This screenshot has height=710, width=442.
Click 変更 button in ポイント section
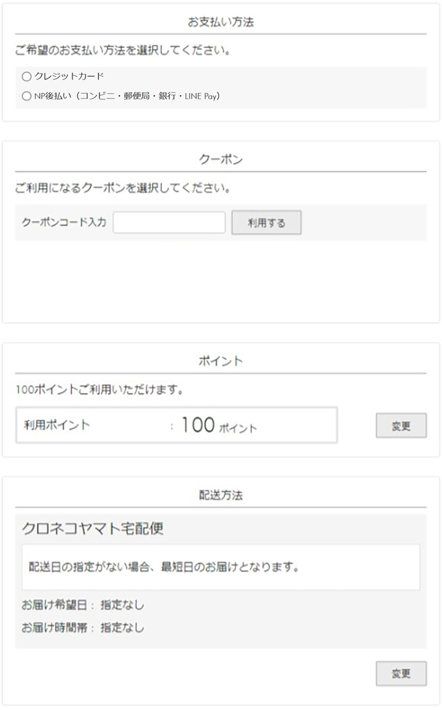[x=401, y=426]
